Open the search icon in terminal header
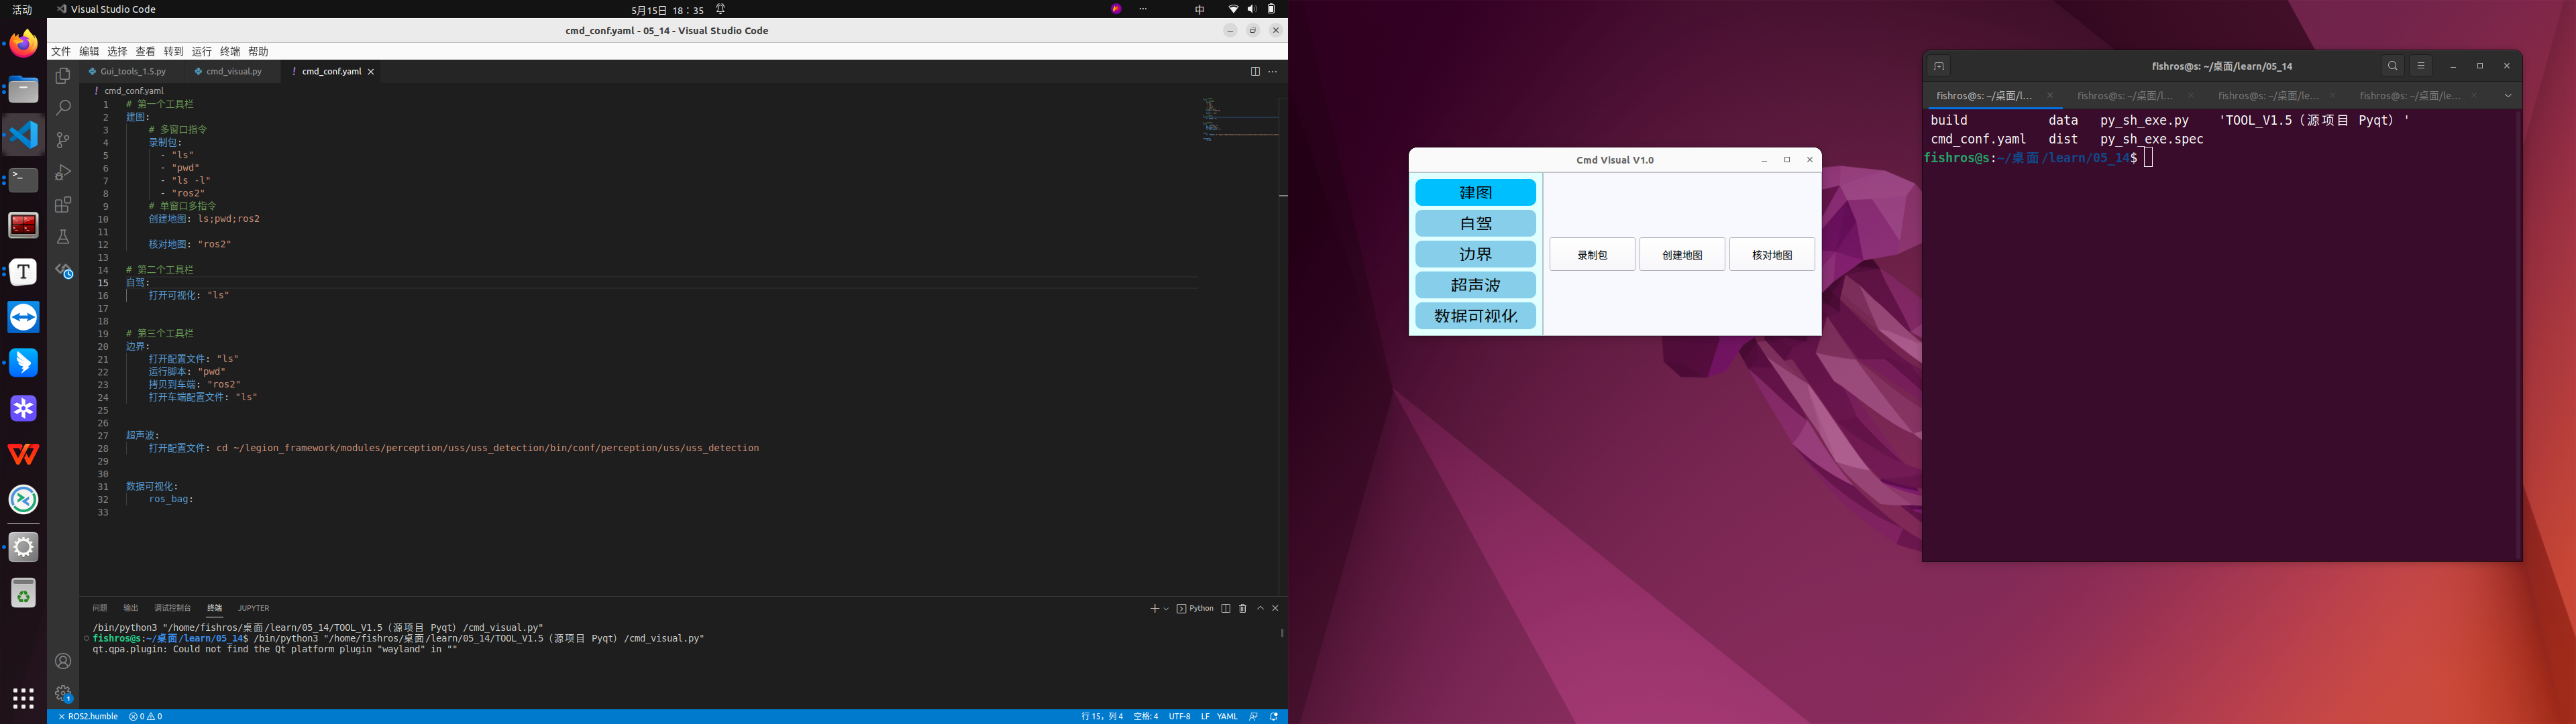2576x724 pixels. 2393,66
